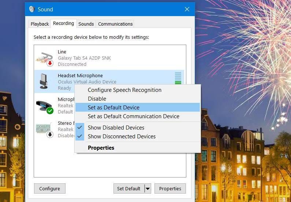
Task: Select the Line device RCA cable icon
Action: click(45, 59)
